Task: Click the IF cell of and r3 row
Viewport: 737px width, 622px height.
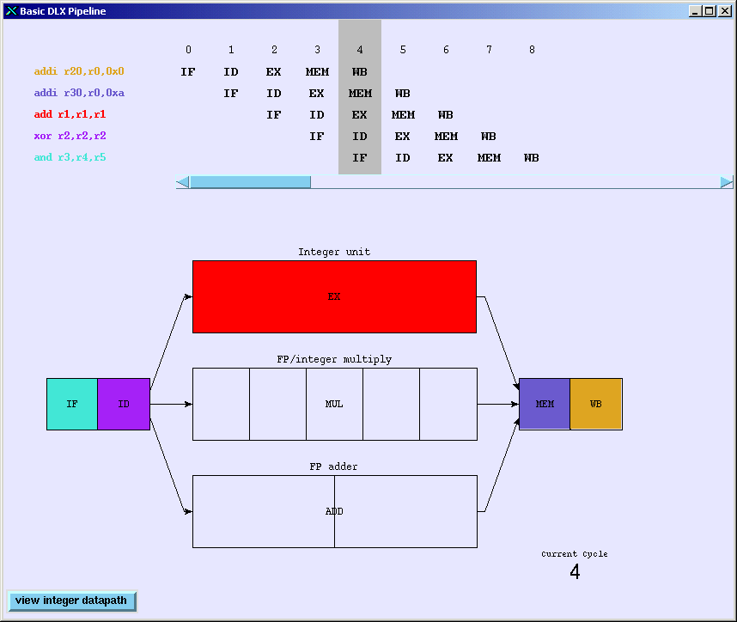Action: tap(360, 158)
